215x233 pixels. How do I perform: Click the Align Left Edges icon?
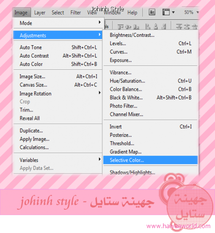148,27
